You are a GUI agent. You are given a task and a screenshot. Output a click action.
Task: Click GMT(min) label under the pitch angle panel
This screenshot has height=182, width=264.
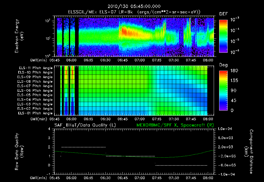(x=39, y=119)
